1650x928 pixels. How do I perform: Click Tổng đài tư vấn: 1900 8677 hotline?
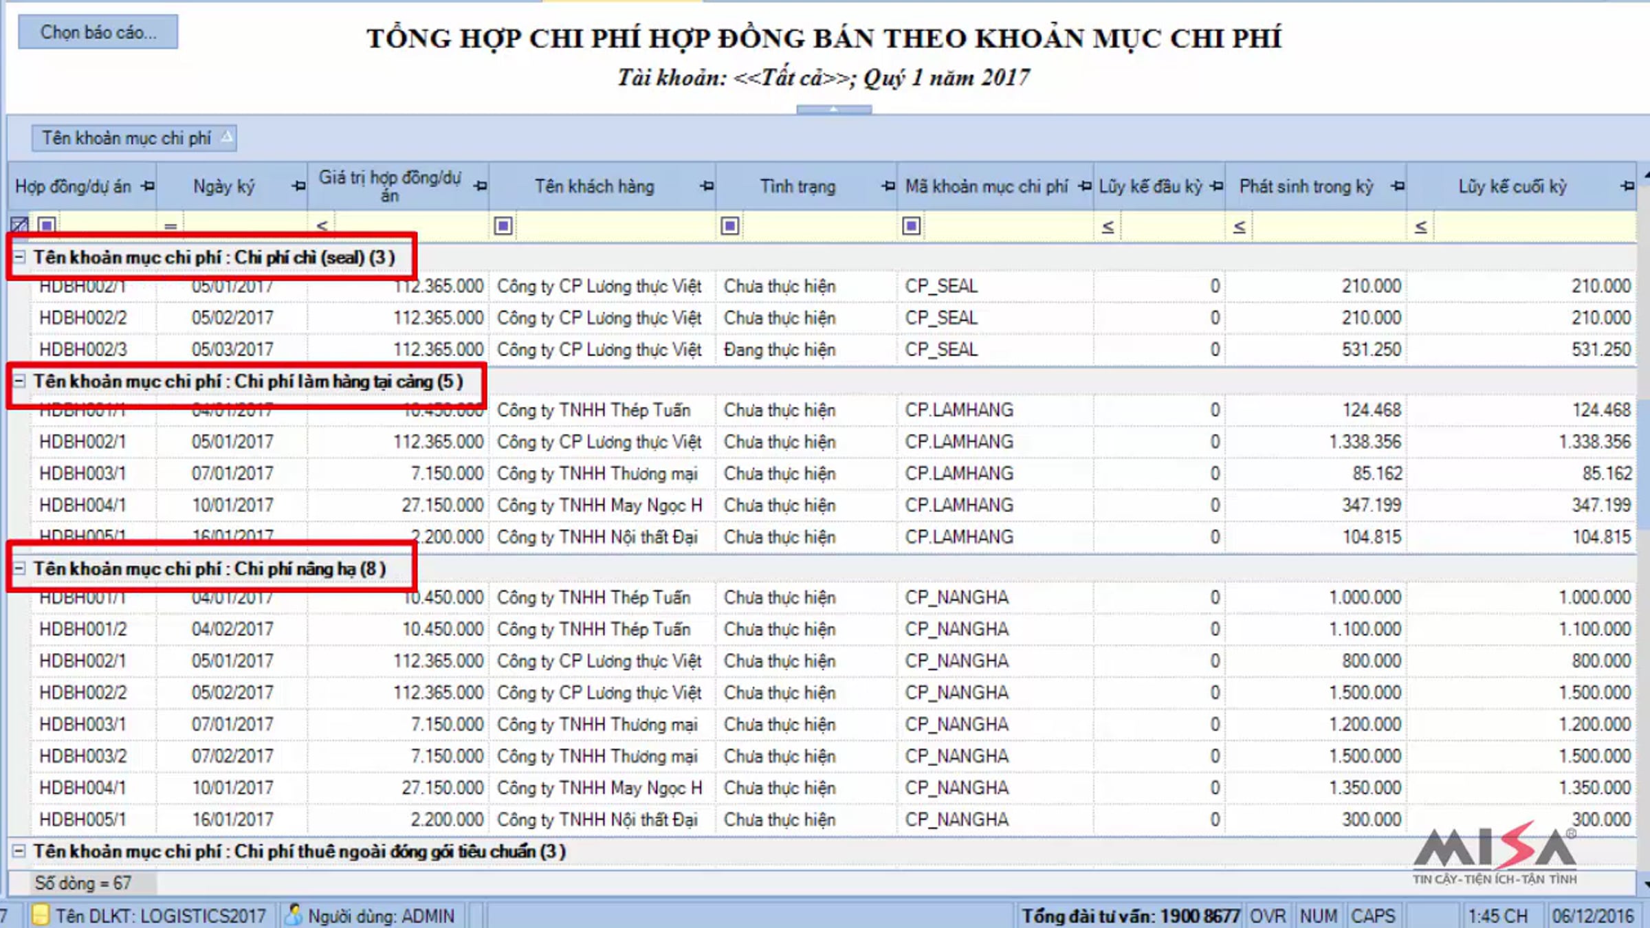1130,916
